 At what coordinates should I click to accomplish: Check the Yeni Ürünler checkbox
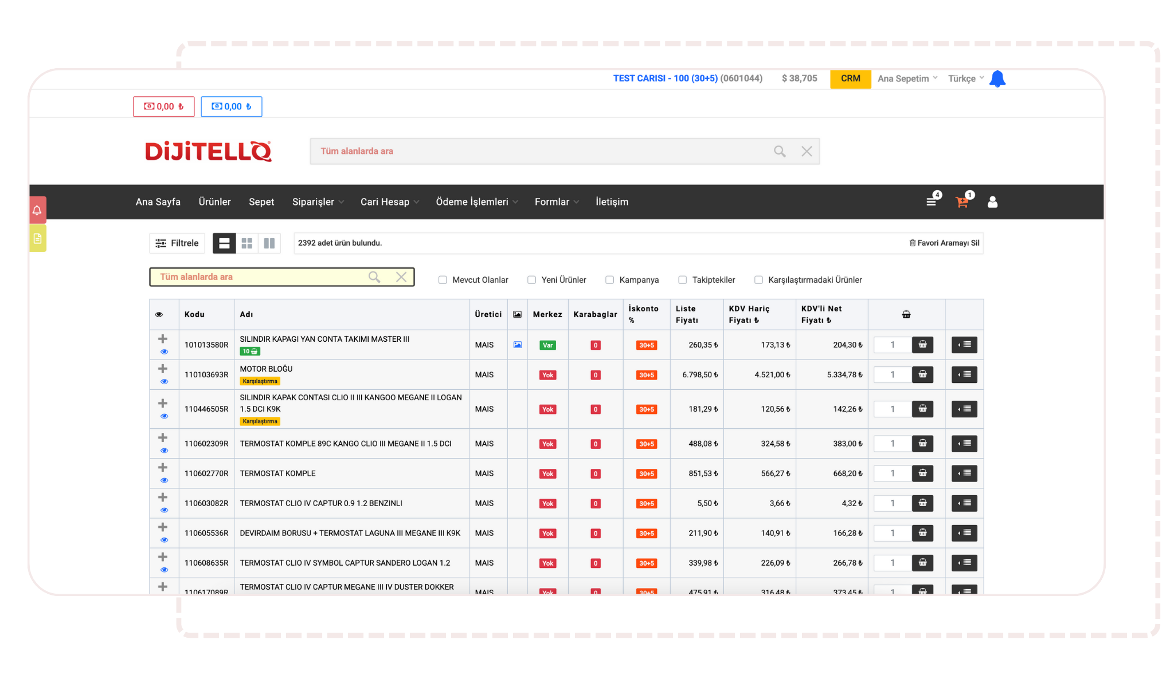click(x=531, y=280)
